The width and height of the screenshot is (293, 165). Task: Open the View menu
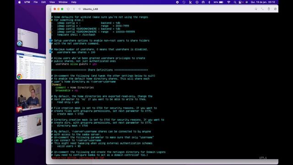coord(52,2)
